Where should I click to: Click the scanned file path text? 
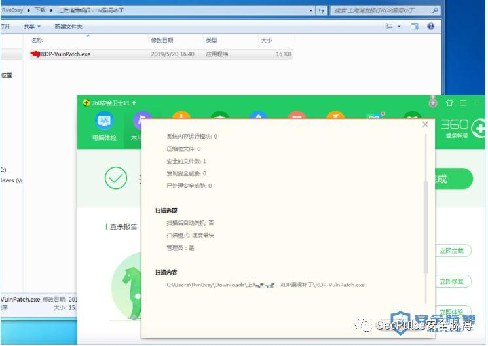pos(265,285)
